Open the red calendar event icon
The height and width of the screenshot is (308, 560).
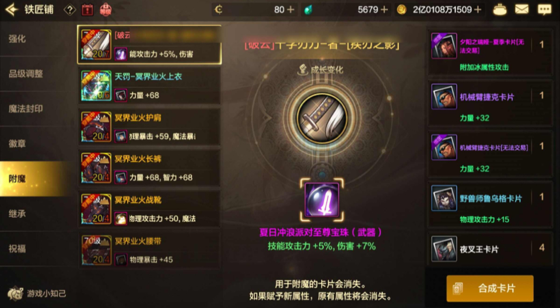click(x=87, y=10)
